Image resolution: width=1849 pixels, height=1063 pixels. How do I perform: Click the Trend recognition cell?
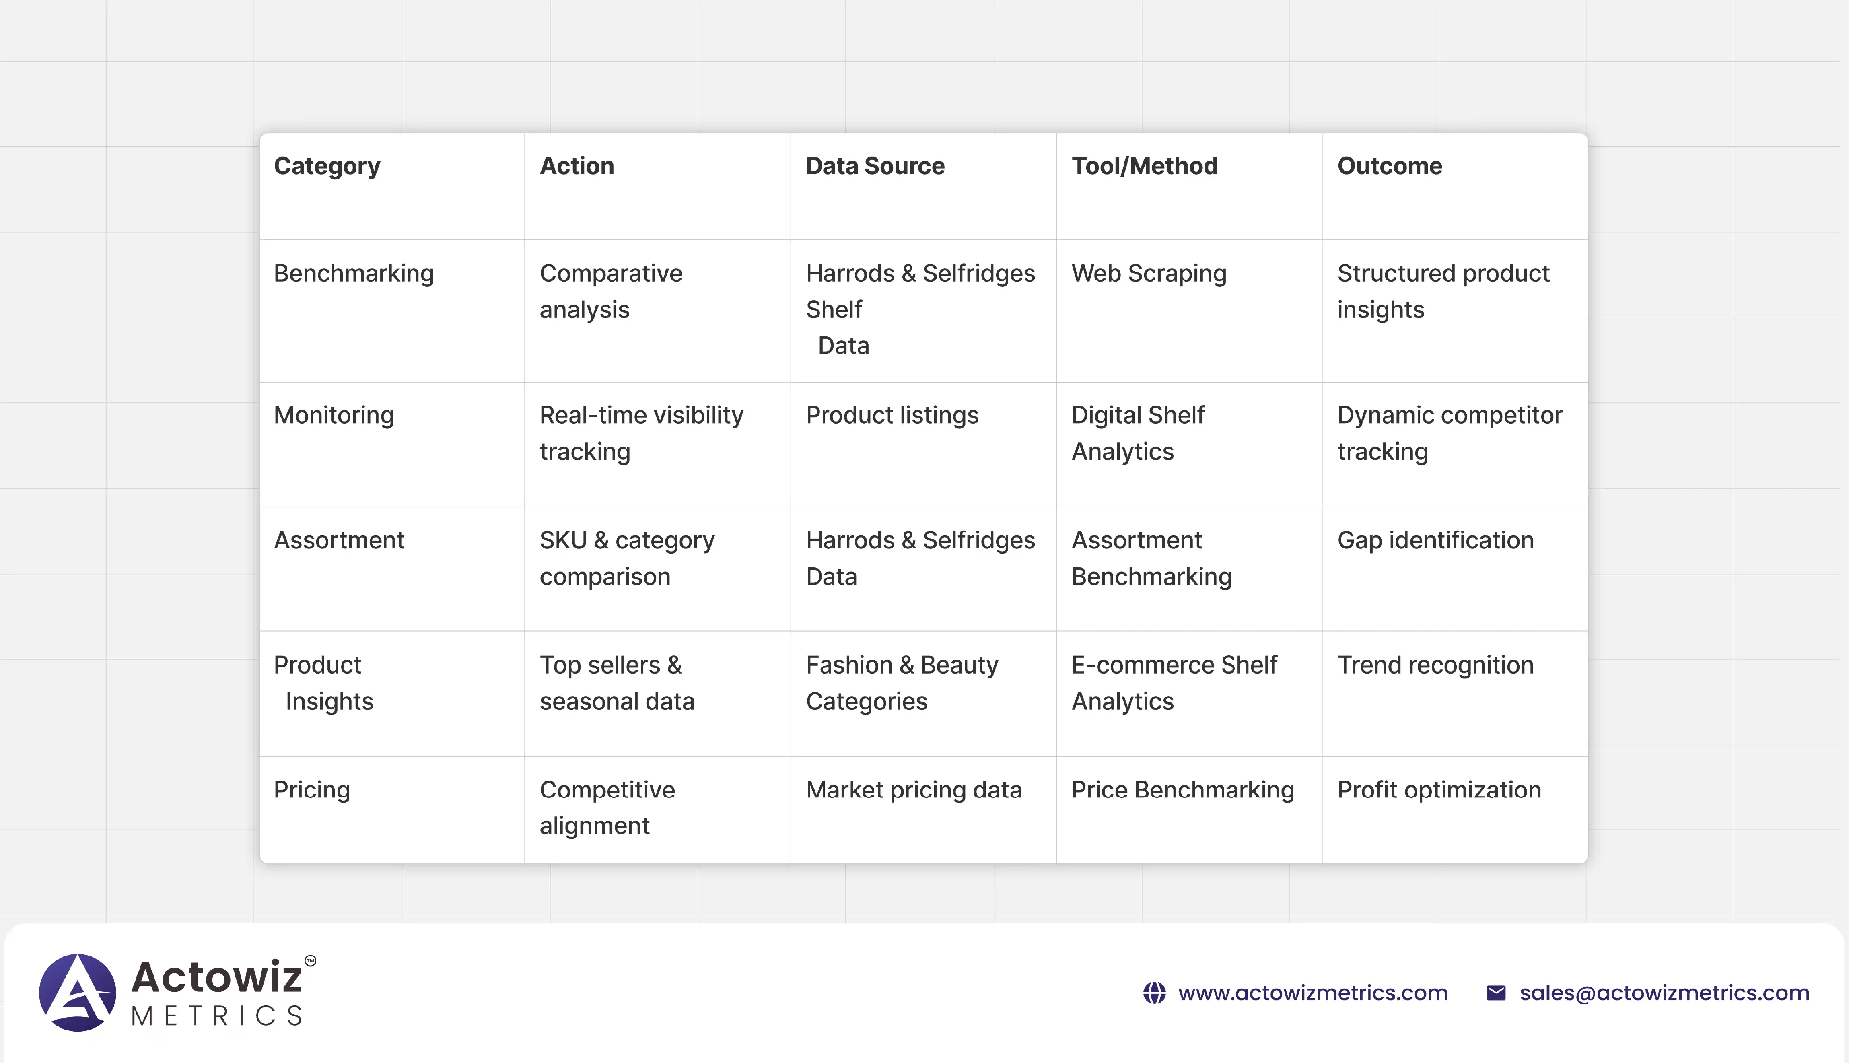(1435, 665)
